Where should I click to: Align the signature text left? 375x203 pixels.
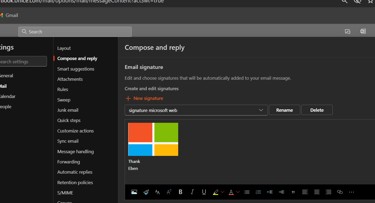tap(305, 192)
